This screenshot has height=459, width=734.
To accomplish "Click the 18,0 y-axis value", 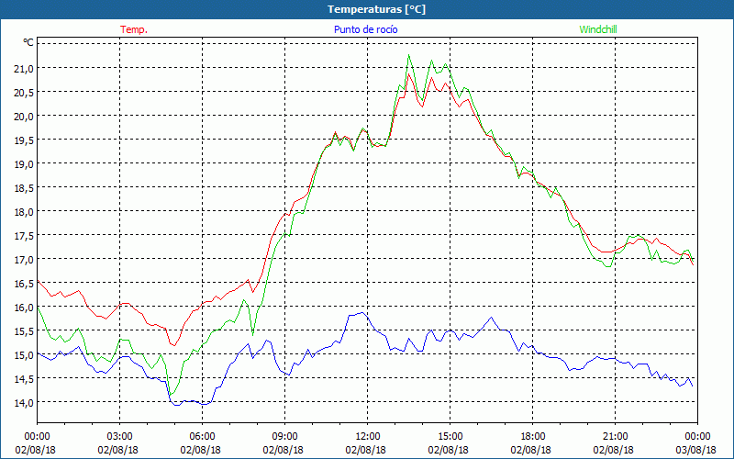I will pos(24,212).
